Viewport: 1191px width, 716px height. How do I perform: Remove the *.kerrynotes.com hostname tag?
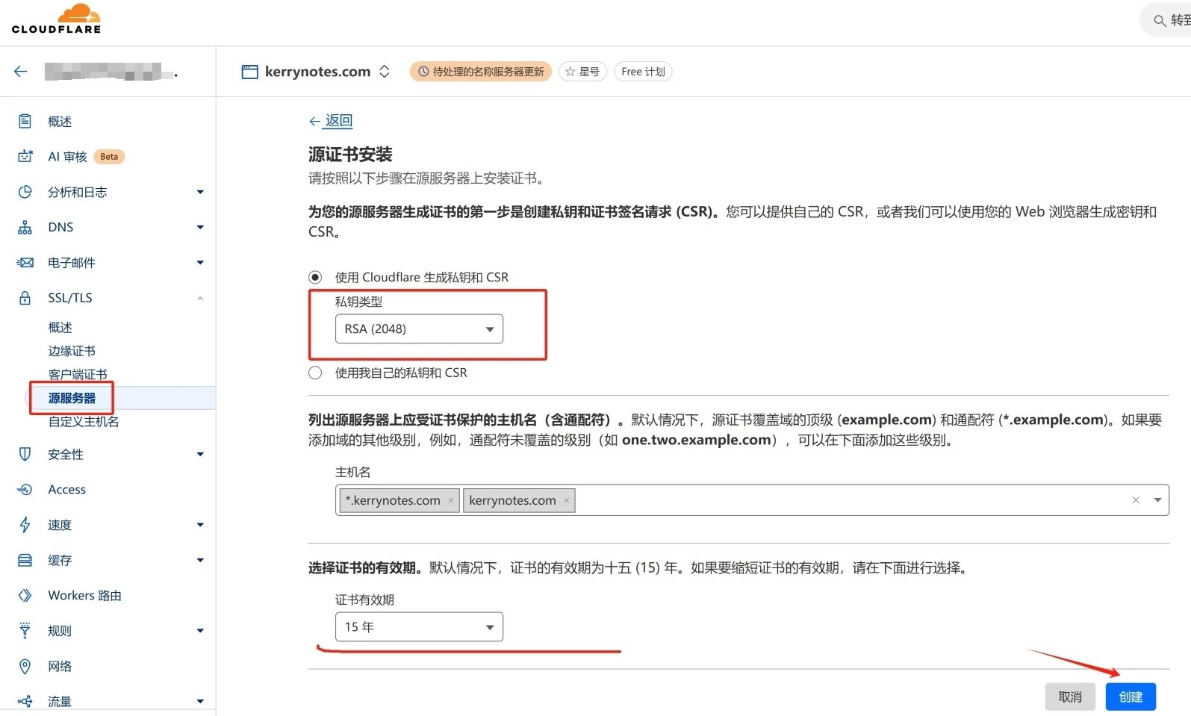pyautogui.click(x=451, y=501)
